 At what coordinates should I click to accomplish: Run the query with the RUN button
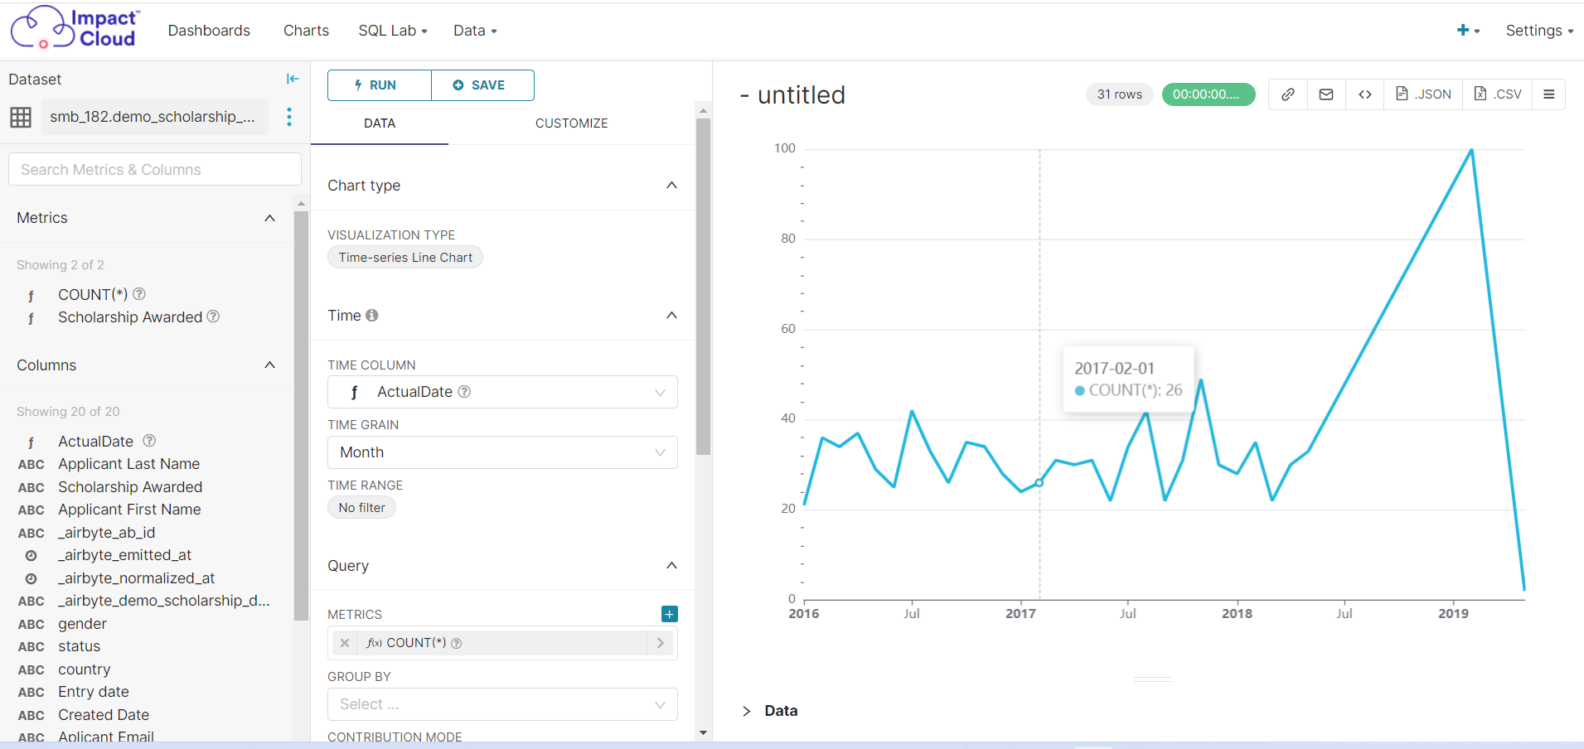pyautogui.click(x=378, y=85)
